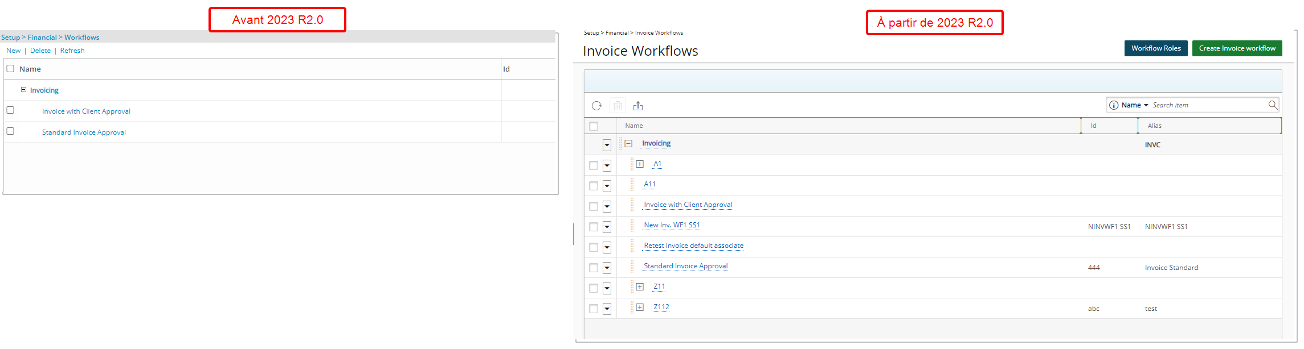Click the trash delete icon

pos(618,106)
